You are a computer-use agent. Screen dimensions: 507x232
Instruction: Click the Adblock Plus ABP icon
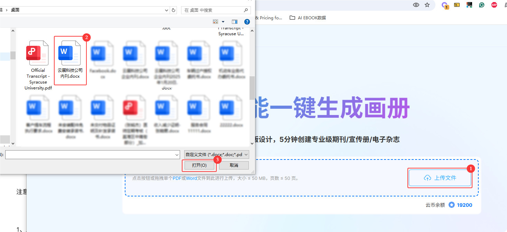click(x=494, y=5)
